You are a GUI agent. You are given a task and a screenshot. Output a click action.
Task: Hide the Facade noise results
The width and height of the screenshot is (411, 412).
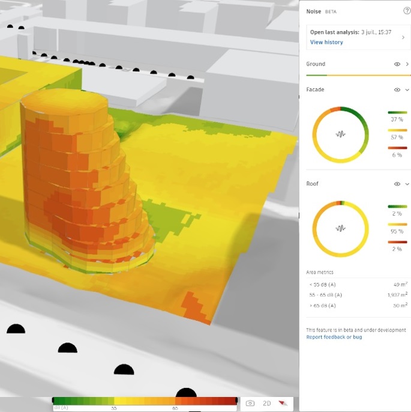tap(397, 89)
